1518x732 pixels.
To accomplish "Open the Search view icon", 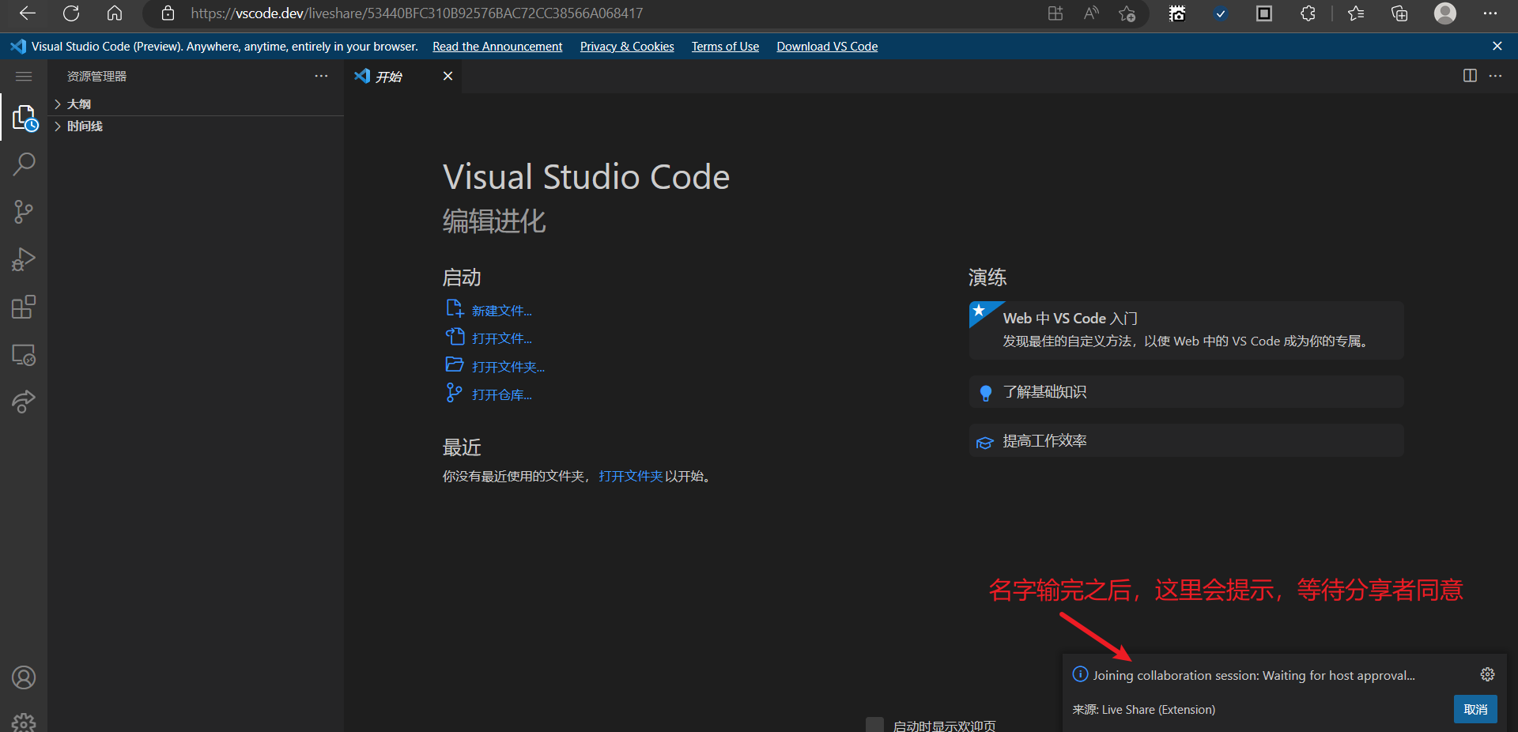I will (24, 164).
